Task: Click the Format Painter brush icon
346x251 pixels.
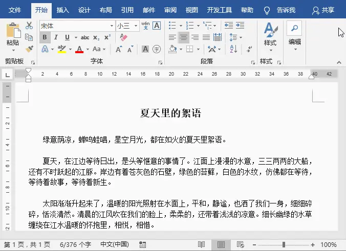Action: [x=29, y=49]
